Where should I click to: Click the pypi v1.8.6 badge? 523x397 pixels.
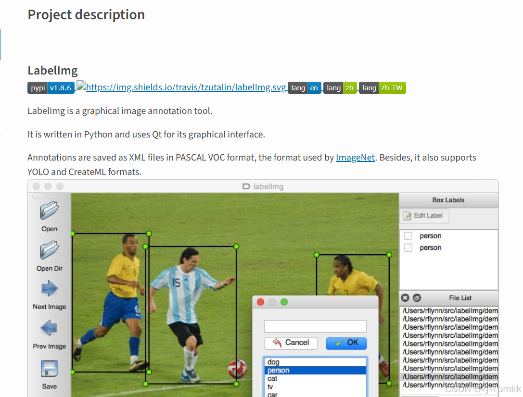tap(51, 88)
